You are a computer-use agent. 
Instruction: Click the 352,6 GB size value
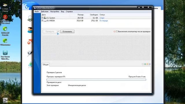tap(80, 21)
